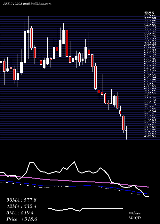Viewport: 160px width, 224px height.
Task: Click the 12MA : 532.4 value
Action: tap(21, 206)
